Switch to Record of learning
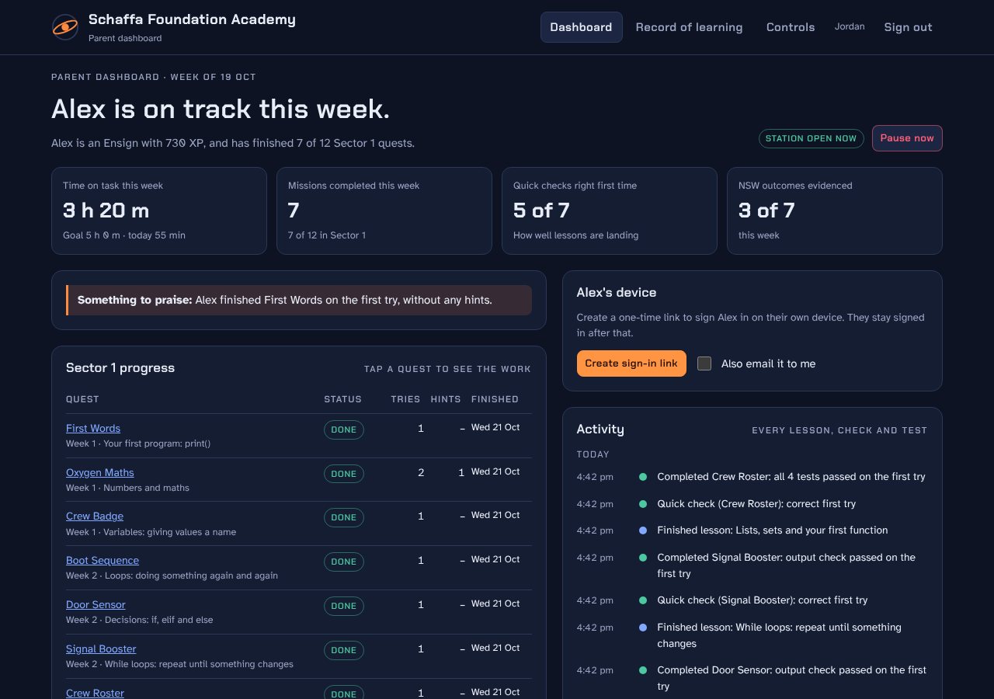Image resolution: width=994 pixels, height=699 pixels. [x=689, y=27]
